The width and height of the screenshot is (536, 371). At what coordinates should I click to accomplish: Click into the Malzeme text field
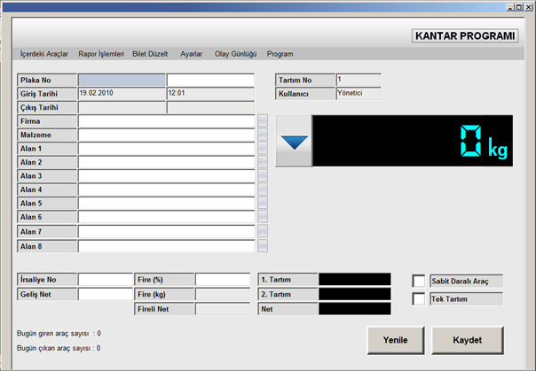tap(167, 135)
